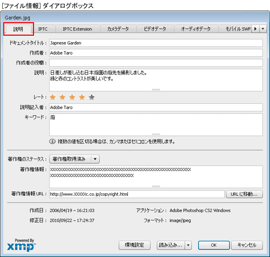This screenshot has height=257, width=270.
Task: Open the ビデオデータ tab
Action: (x=155, y=29)
